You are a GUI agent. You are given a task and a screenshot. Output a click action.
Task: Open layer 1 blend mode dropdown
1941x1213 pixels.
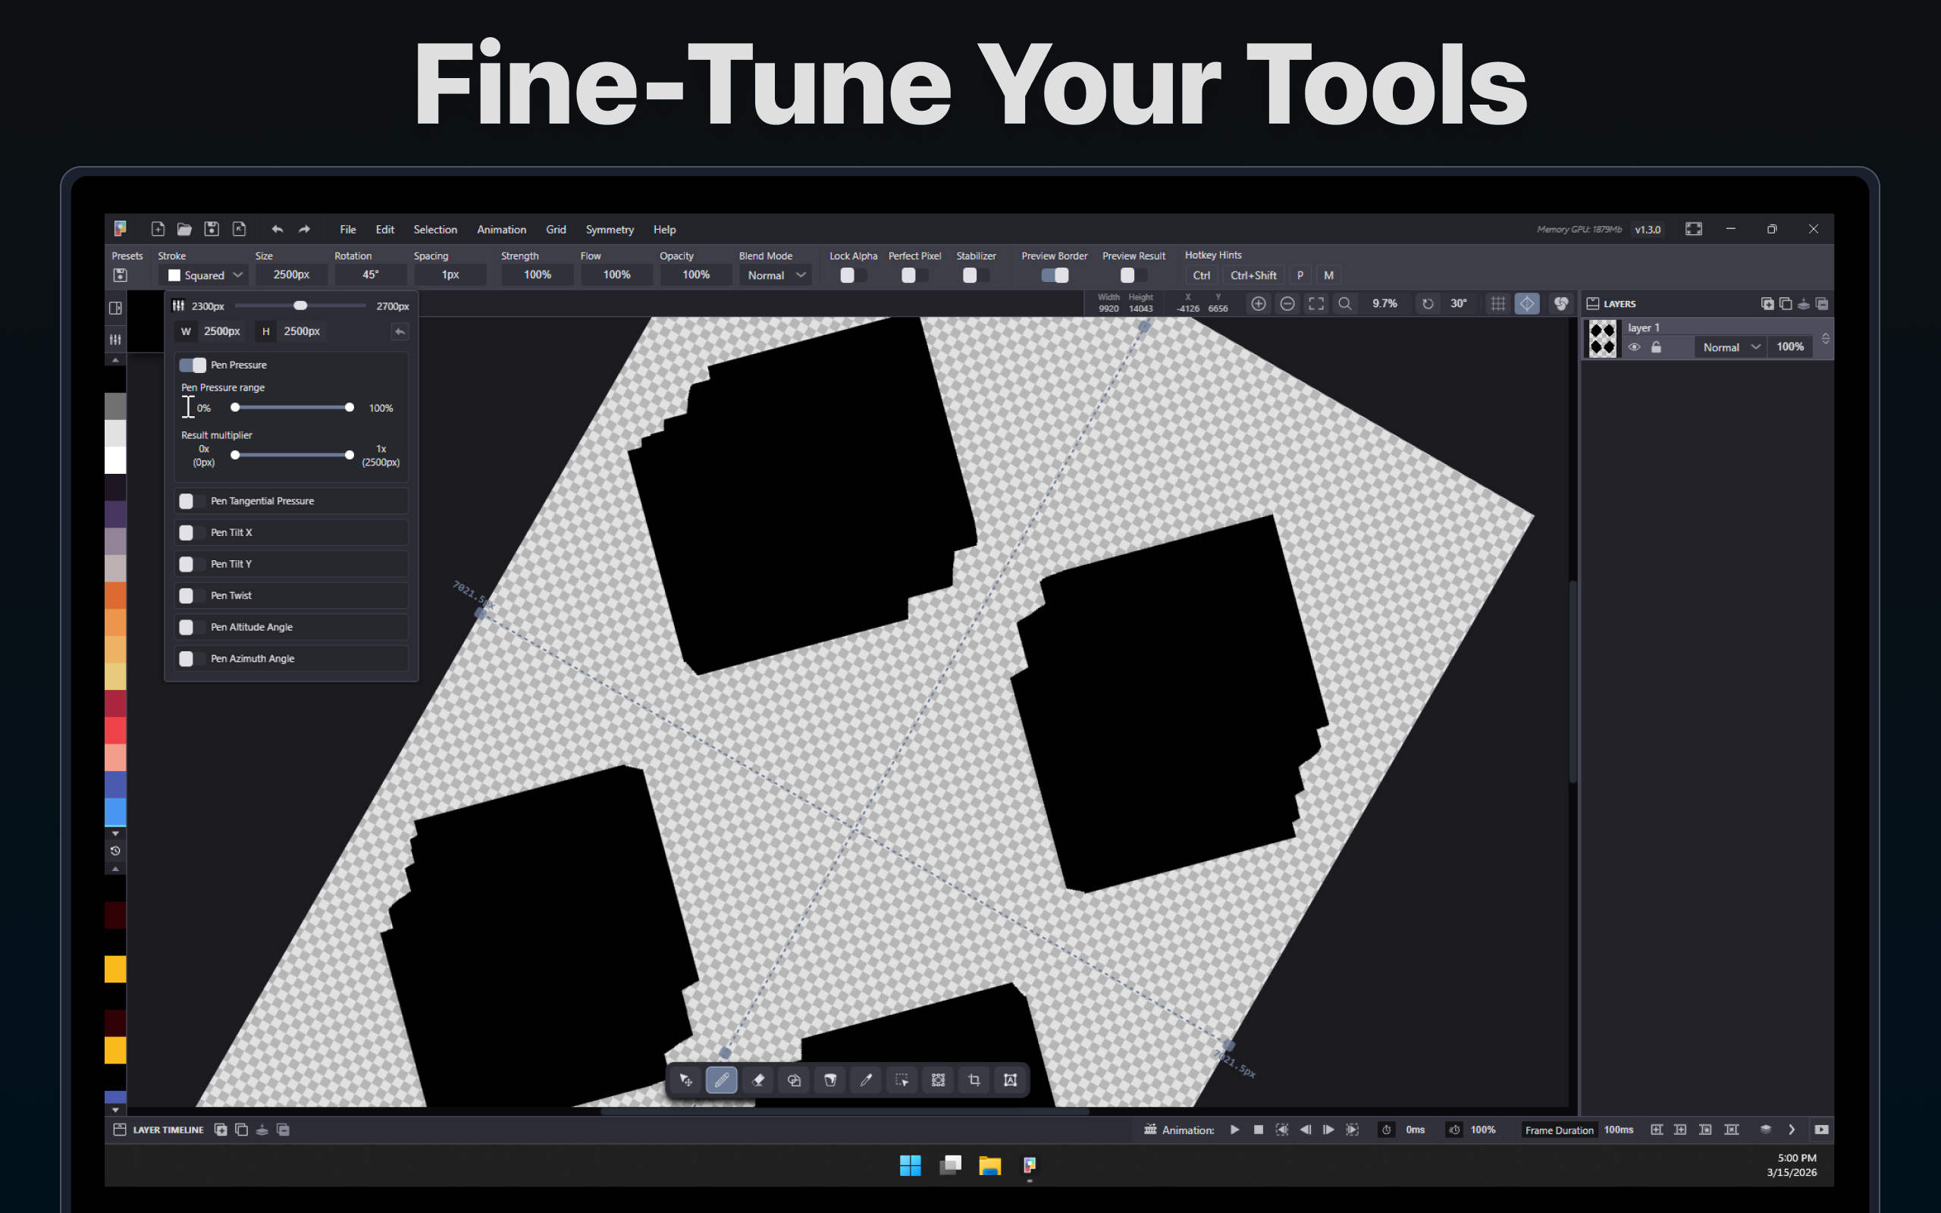1730,347
